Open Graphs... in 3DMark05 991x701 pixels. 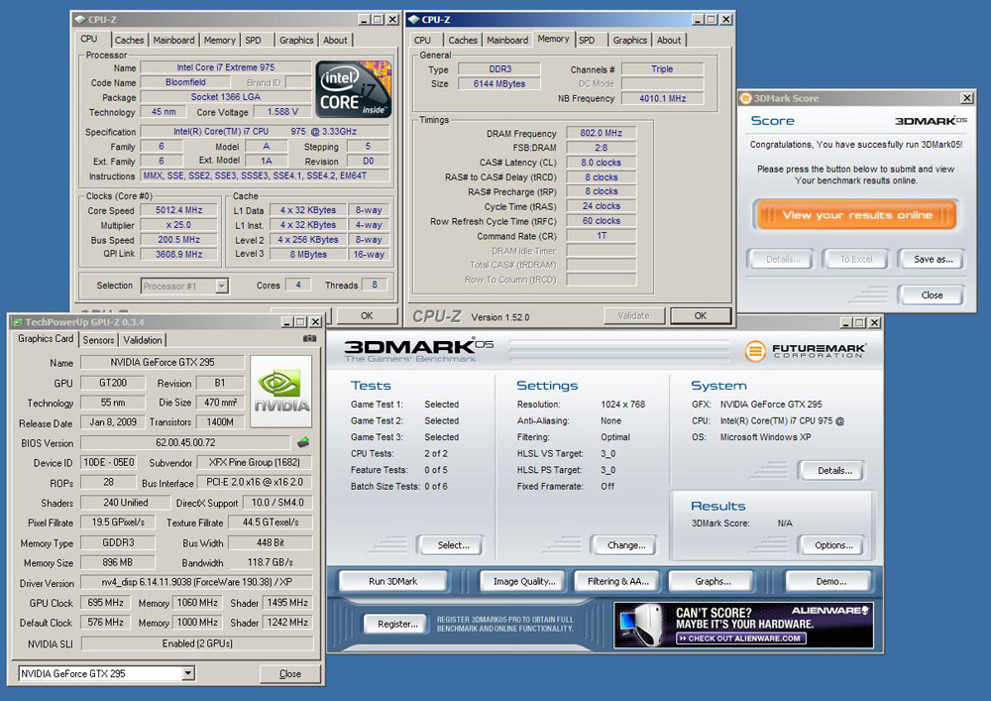coord(713,582)
